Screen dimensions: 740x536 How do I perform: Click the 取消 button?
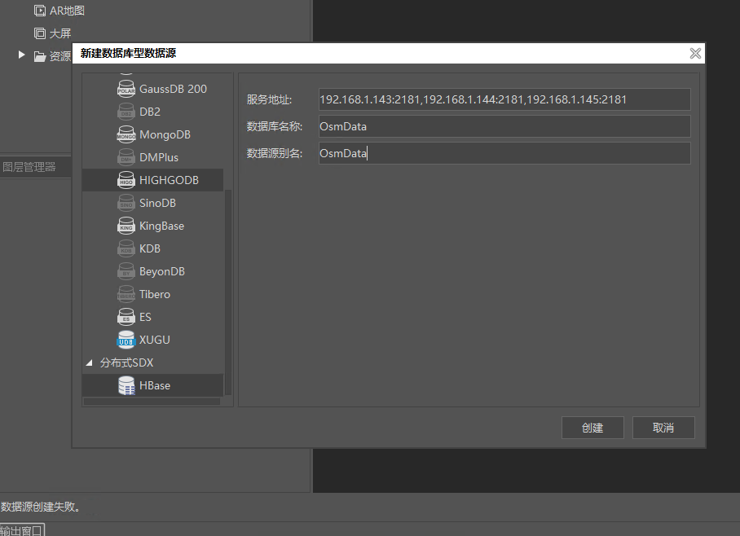(663, 428)
